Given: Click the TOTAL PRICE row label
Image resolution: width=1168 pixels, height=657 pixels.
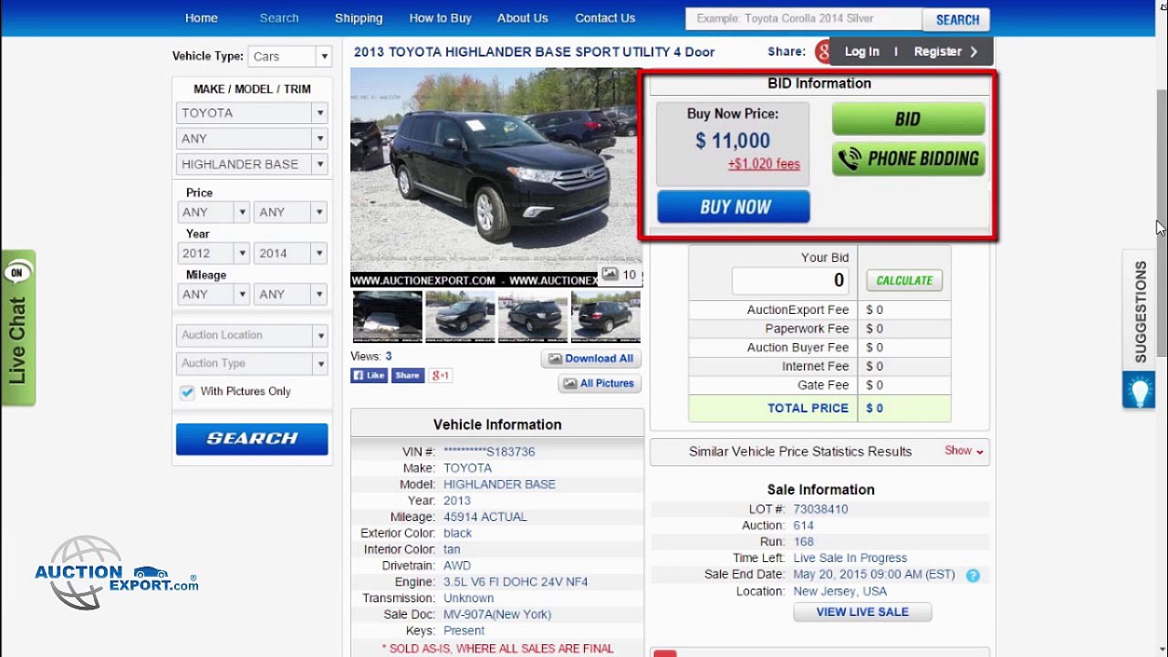Looking at the screenshot, I should [808, 408].
